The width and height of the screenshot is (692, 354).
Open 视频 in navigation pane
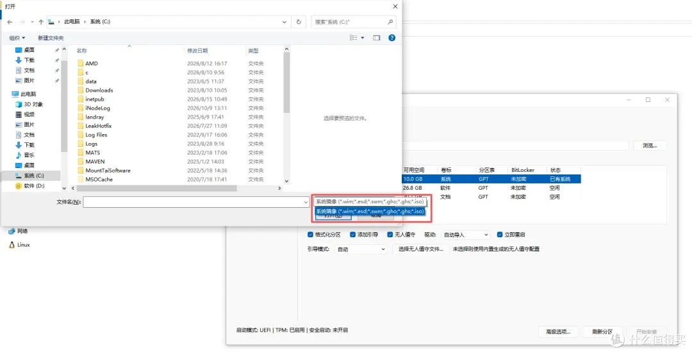click(25, 114)
